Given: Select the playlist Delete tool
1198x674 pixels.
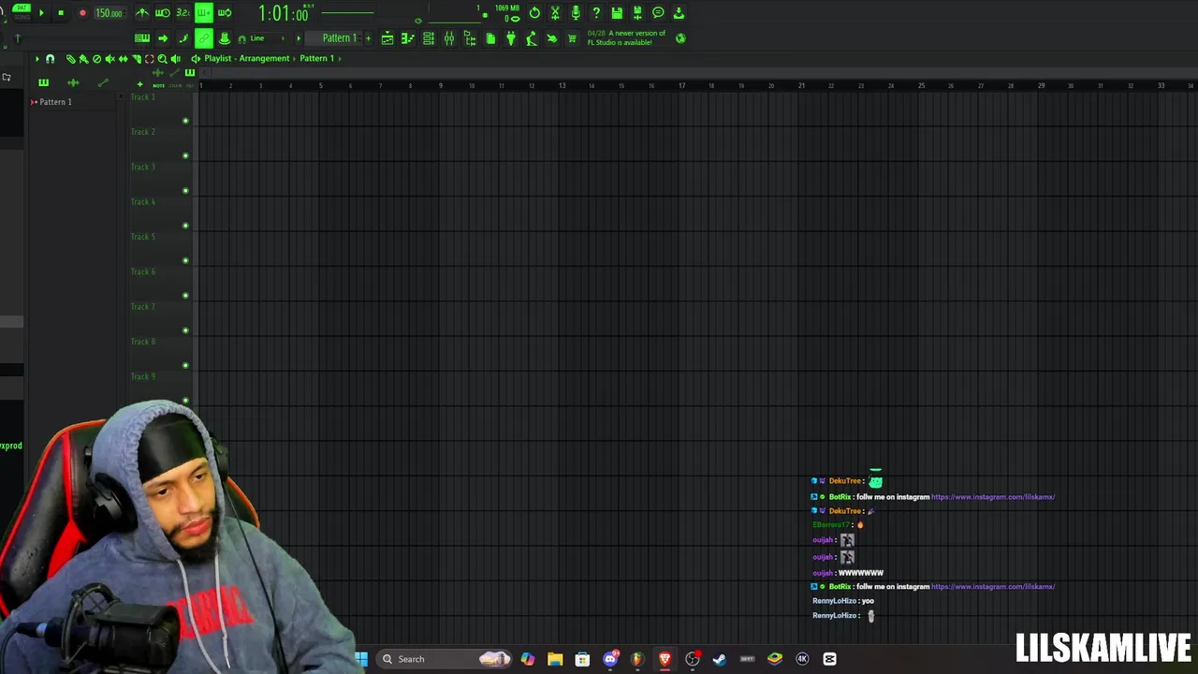Looking at the screenshot, I should pos(96,59).
